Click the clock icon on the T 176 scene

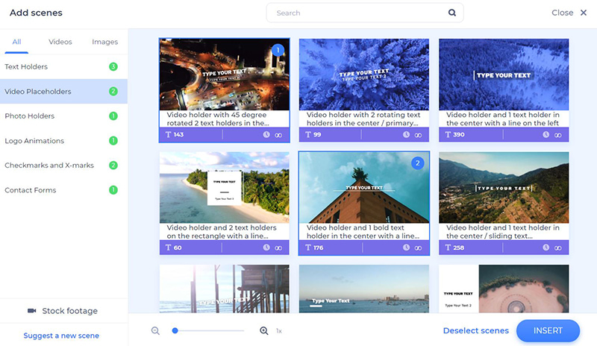click(x=406, y=248)
